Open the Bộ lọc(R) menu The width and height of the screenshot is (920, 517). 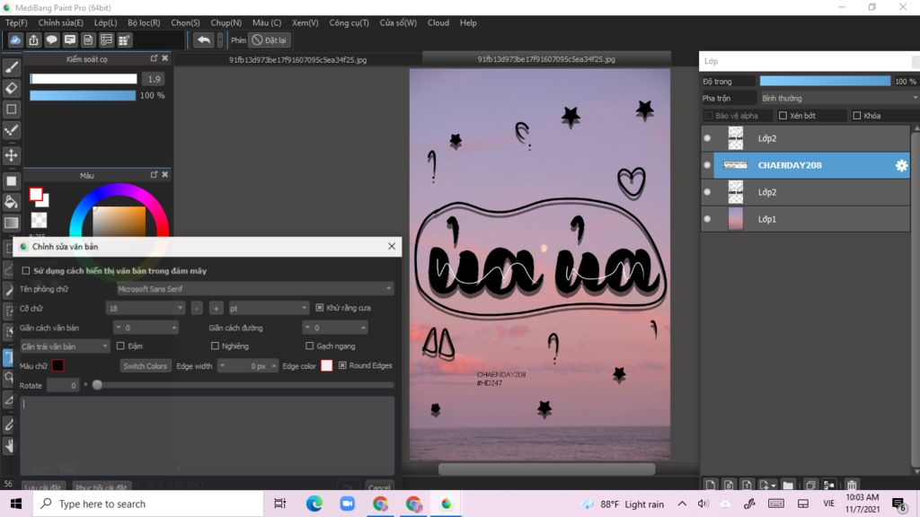[144, 22]
